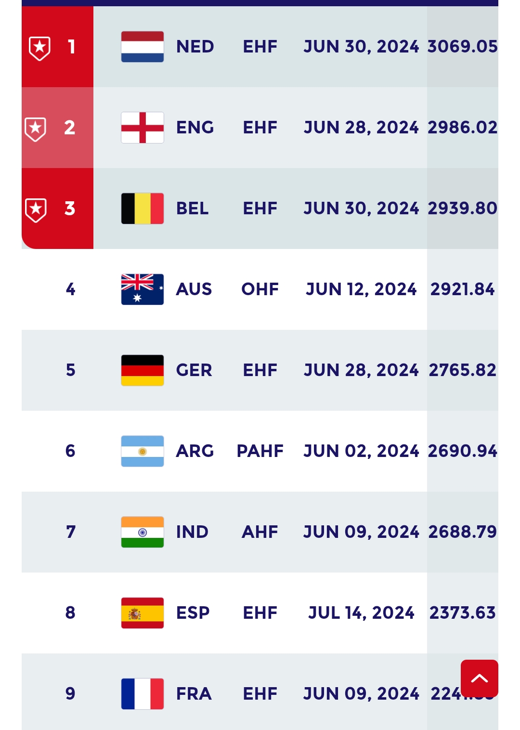This screenshot has width=520, height=730.
Task: Select the IND country code
Action: pyautogui.click(x=192, y=532)
